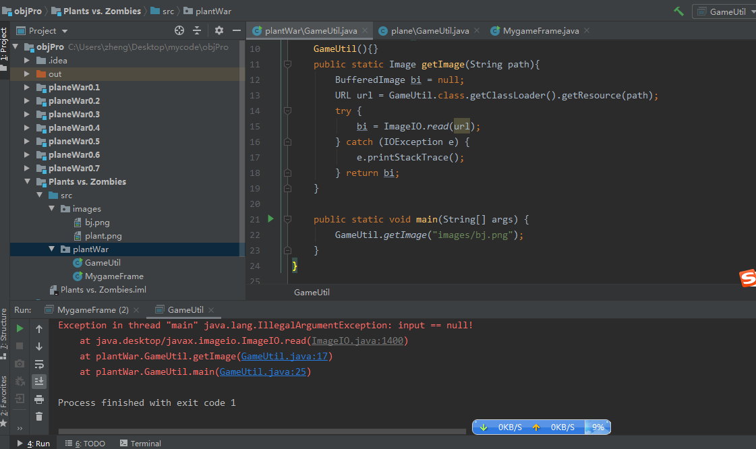Close the MygameFrame (2) run tab
Viewport: 756px width, 449px height.
pyautogui.click(x=136, y=309)
